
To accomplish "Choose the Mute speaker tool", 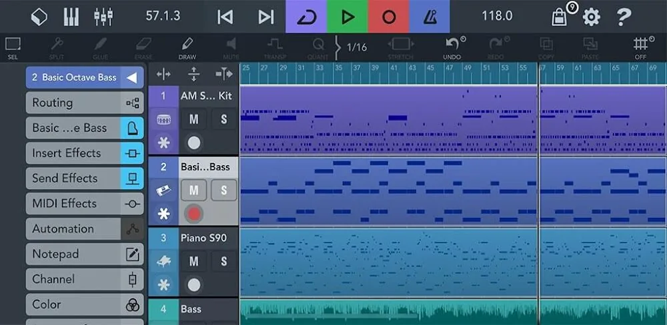I will point(231,48).
